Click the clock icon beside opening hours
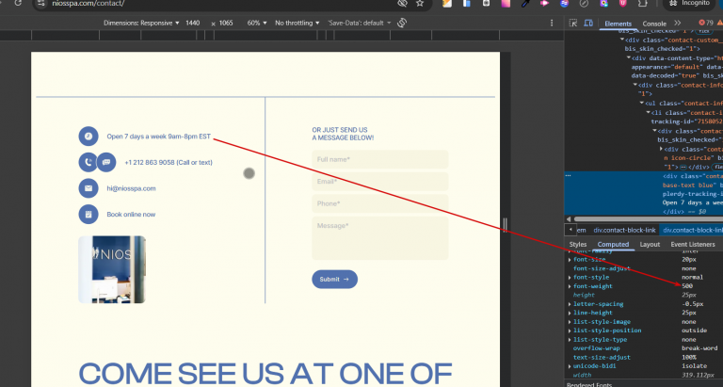Image resolution: width=723 pixels, height=387 pixels. click(88, 137)
